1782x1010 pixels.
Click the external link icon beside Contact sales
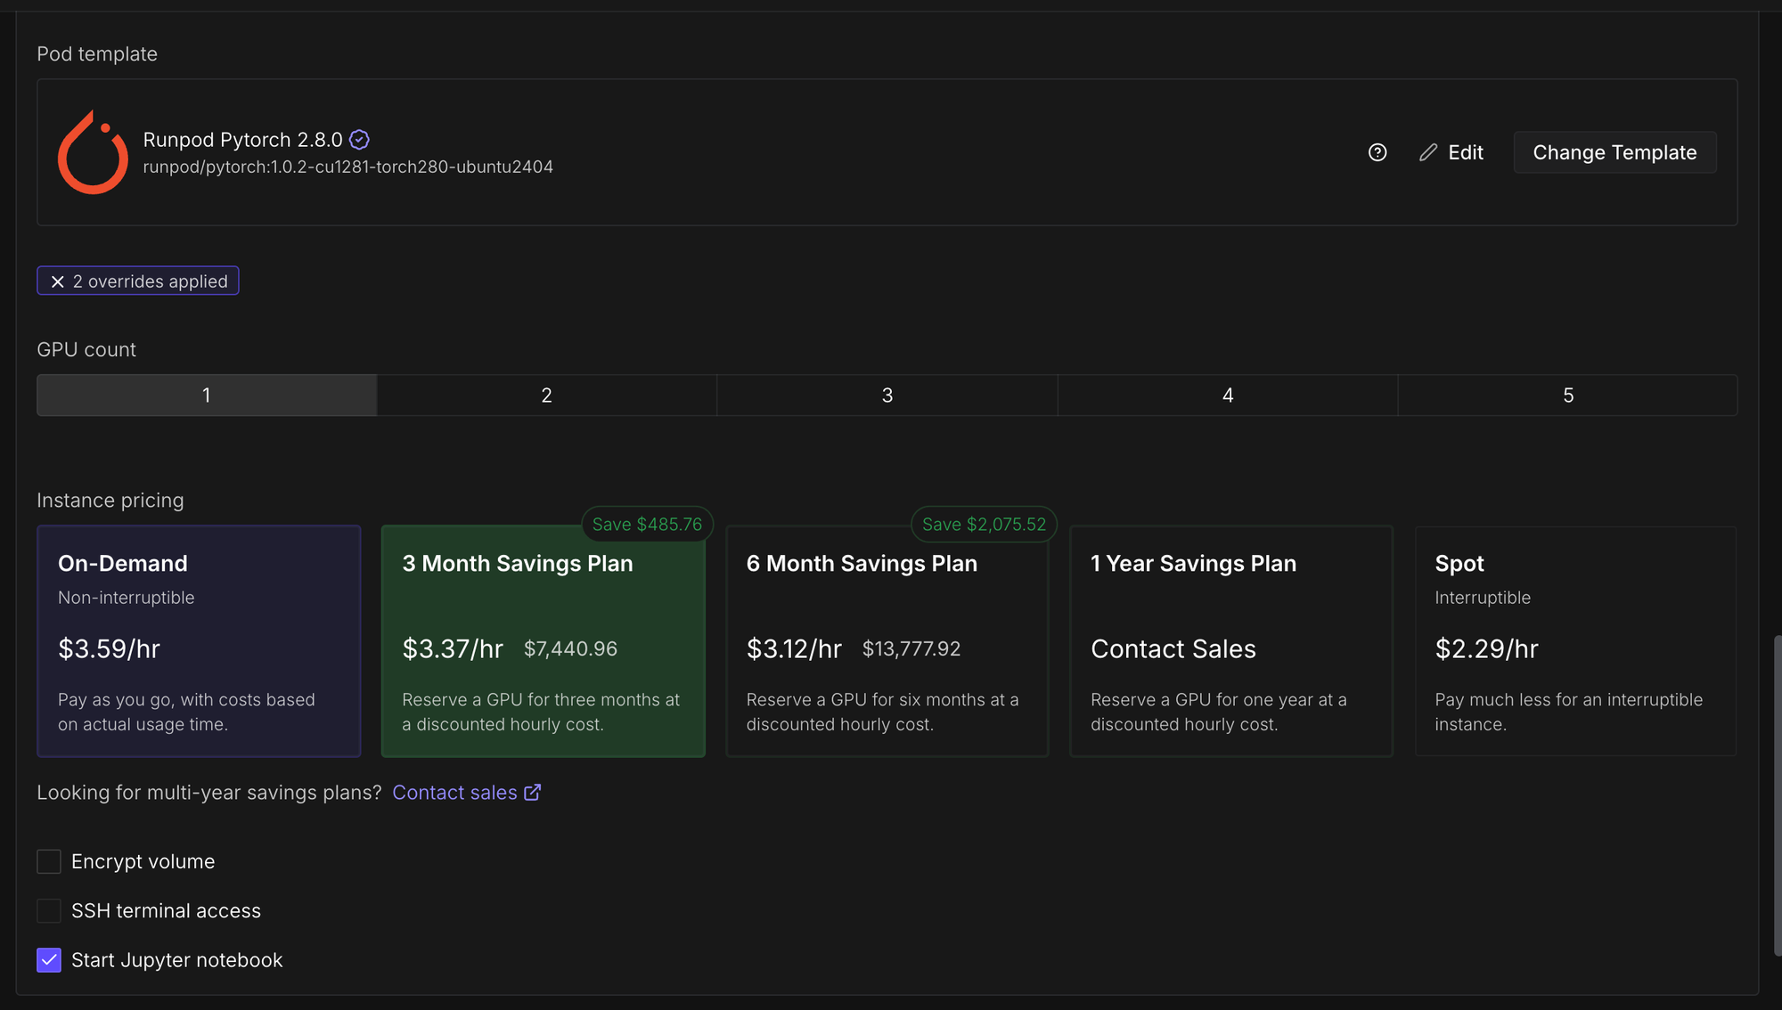[533, 793]
